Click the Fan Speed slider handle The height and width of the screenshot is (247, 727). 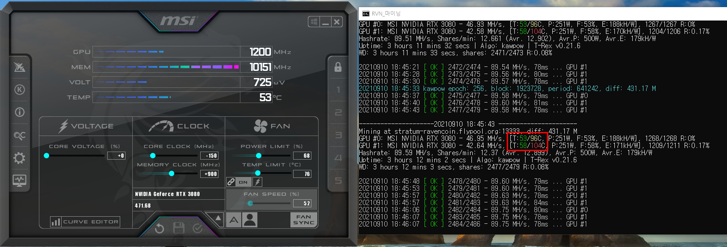point(250,203)
